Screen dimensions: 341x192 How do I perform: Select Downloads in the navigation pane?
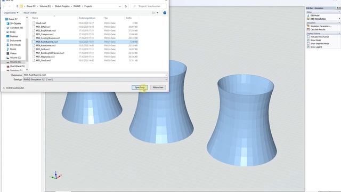click(x=13, y=45)
